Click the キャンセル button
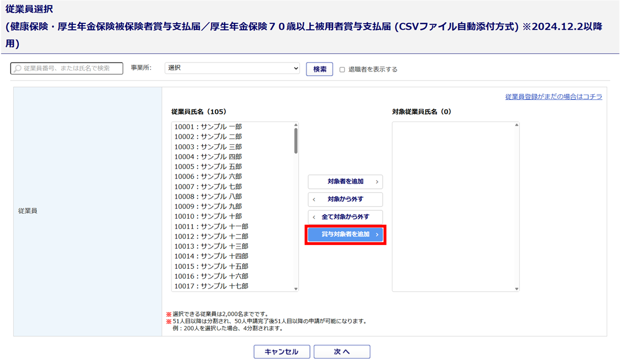620x364 pixels. tap(282, 352)
